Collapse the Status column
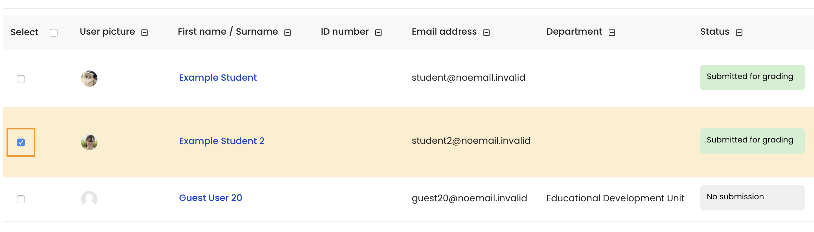814x232 pixels. pyautogui.click(x=739, y=32)
